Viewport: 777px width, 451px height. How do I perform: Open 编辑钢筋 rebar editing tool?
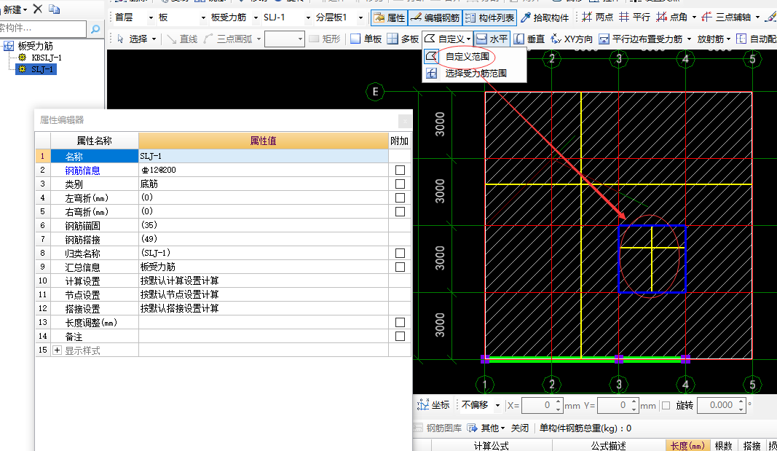[x=434, y=17]
